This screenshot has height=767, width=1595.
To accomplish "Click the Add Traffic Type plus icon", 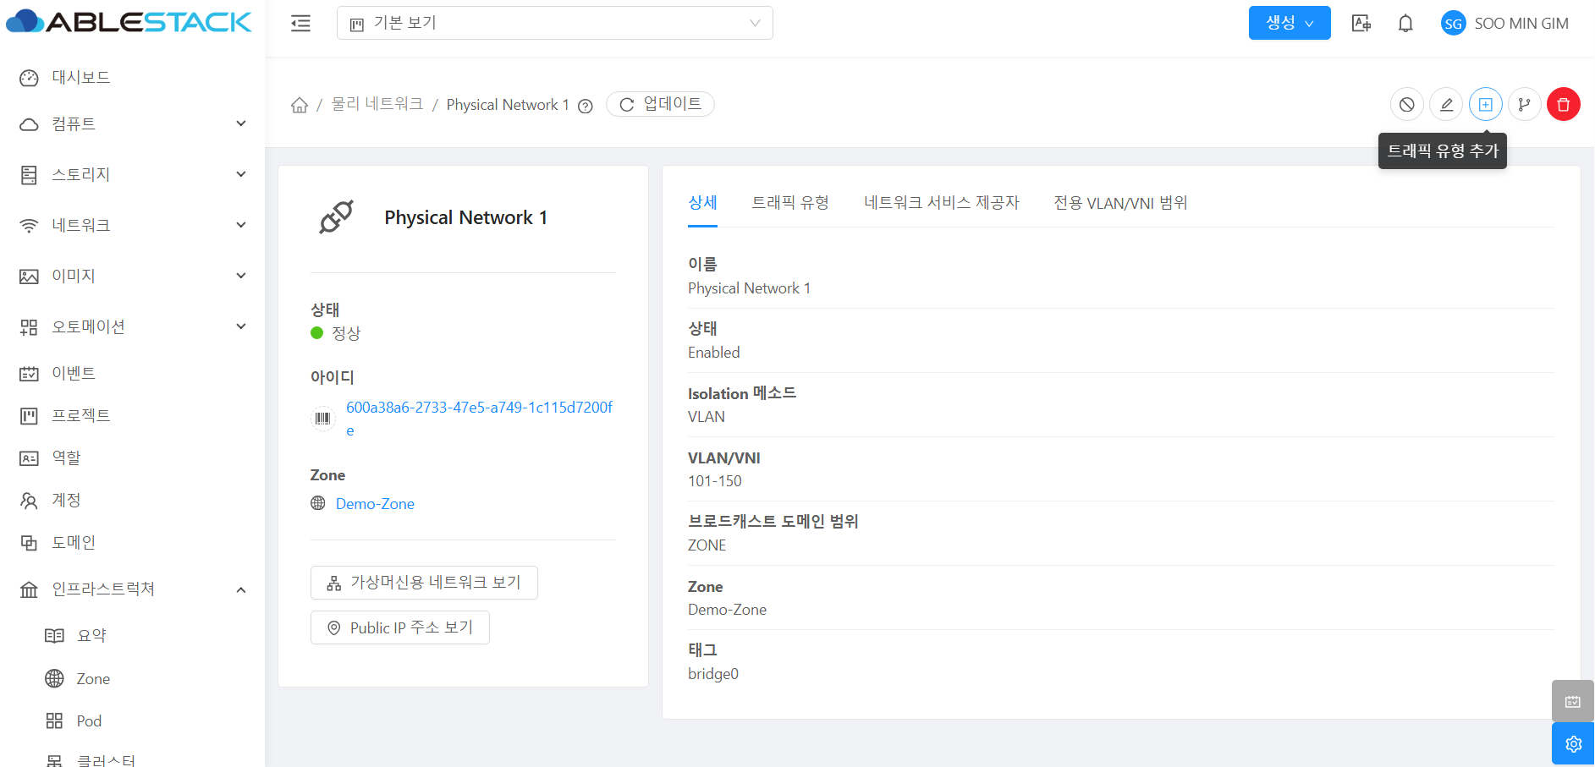I will [1485, 105].
